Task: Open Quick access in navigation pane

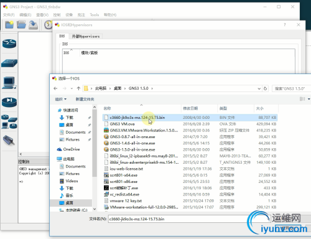Action: (x=70, y=110)
